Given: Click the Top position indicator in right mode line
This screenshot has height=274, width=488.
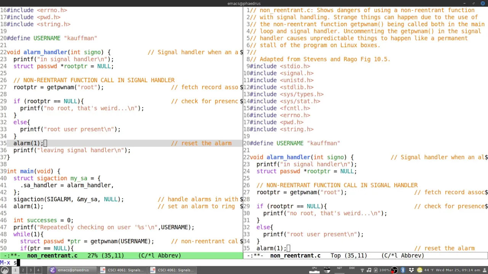Looking at the screenshot, I should point(336,256).
